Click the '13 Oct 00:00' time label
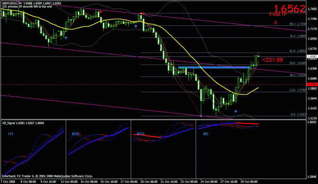 click(69, 181)
